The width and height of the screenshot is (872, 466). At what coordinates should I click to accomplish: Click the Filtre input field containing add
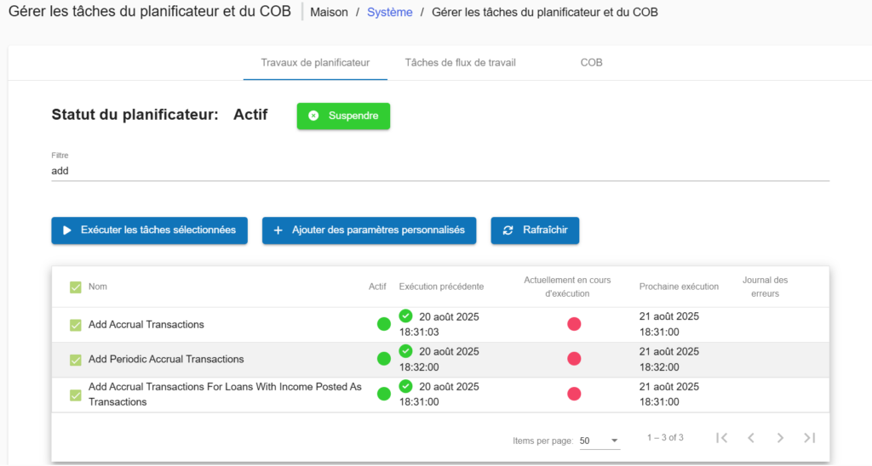(x=440, y=171)
